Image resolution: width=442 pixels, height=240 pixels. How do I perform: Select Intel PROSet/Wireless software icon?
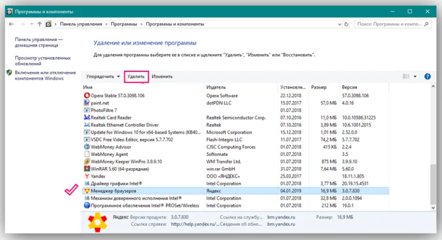(87, 205)
